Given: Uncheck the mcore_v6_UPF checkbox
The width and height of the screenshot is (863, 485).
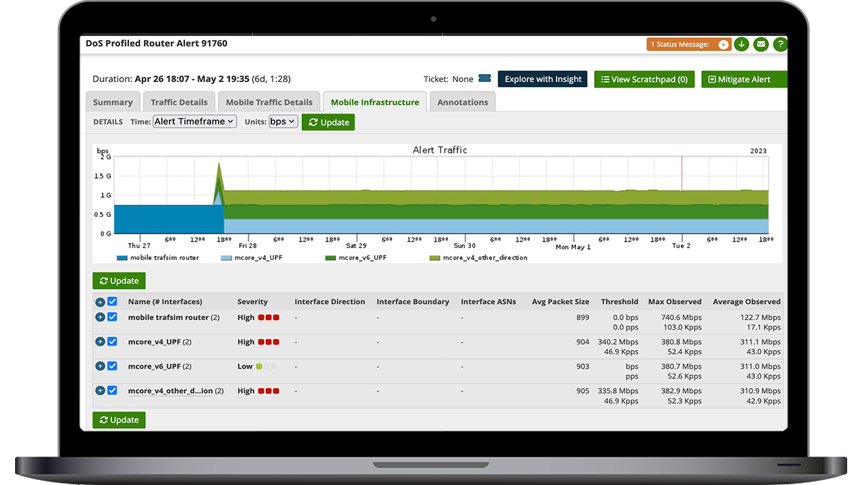Looking at the screenshot, I should pyautogui.click(x=112, y=366).
